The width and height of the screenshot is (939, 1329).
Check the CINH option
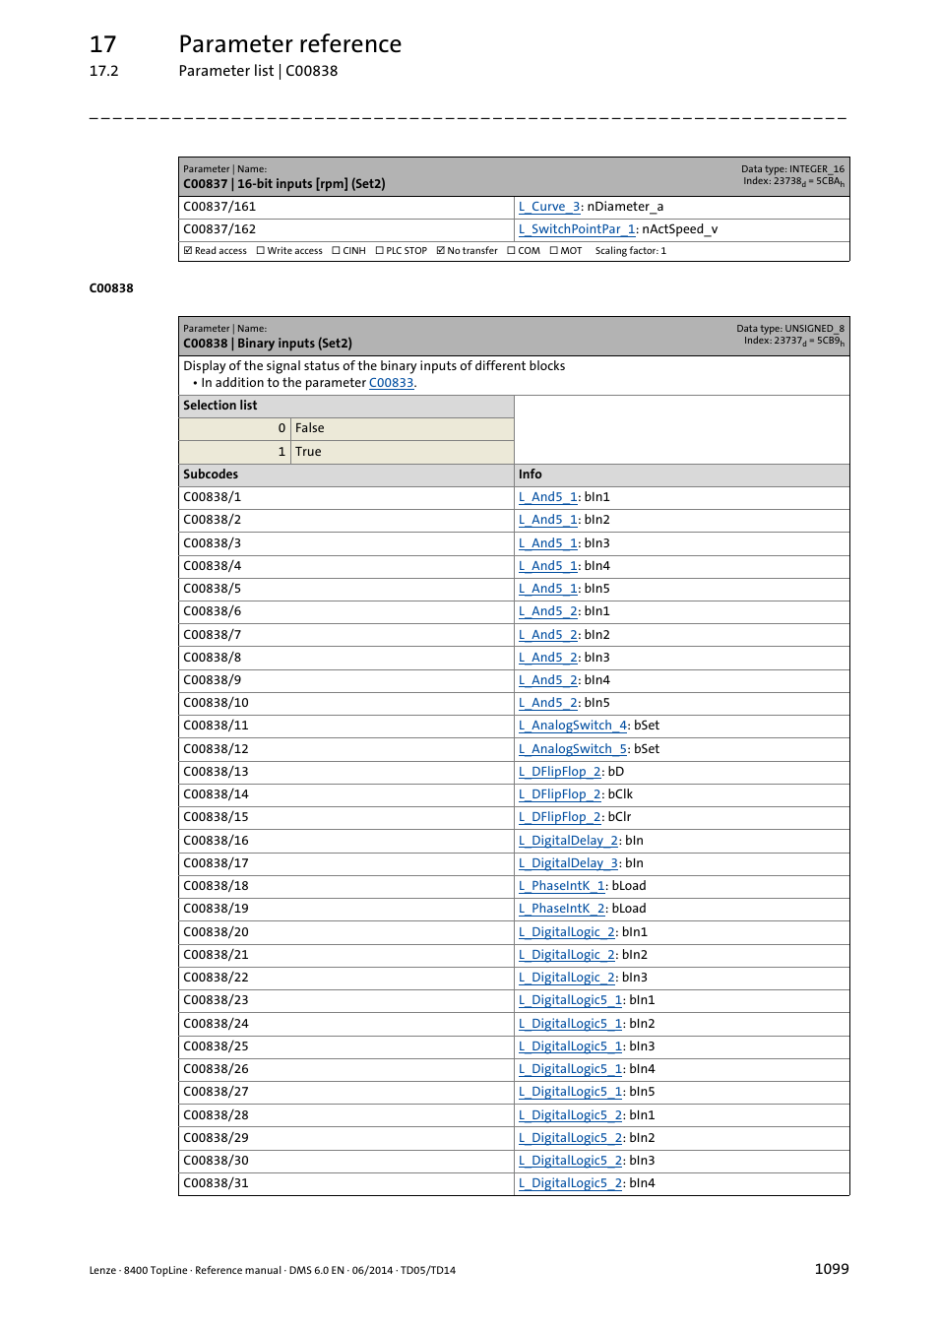[x=334, y=250]
